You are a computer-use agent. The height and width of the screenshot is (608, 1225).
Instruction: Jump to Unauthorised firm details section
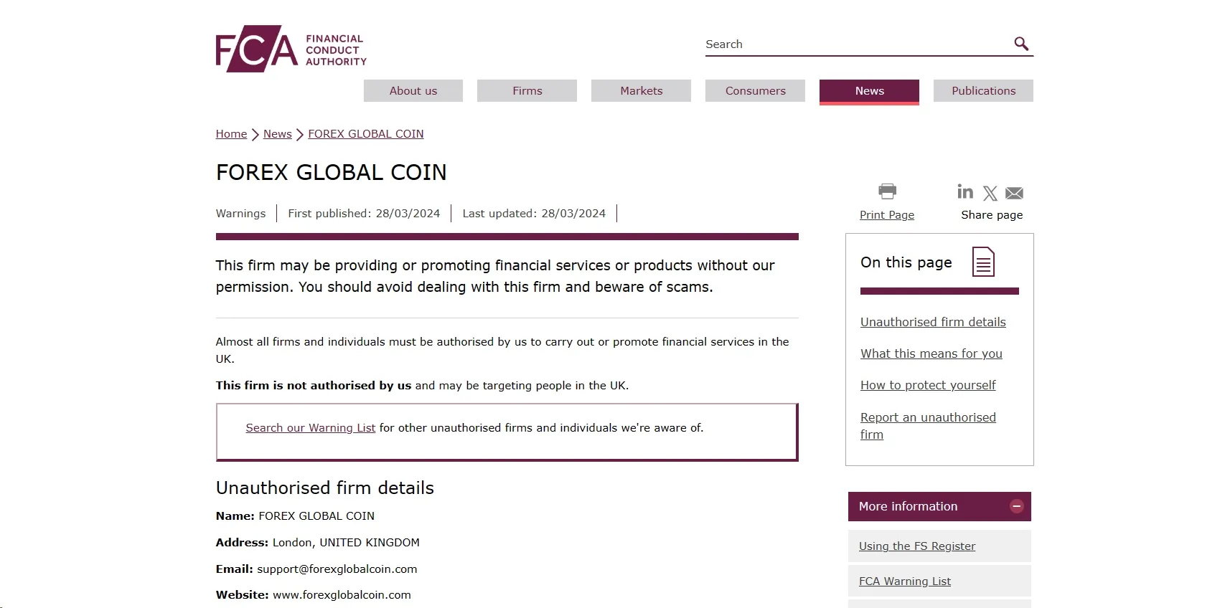coord(933,323)
